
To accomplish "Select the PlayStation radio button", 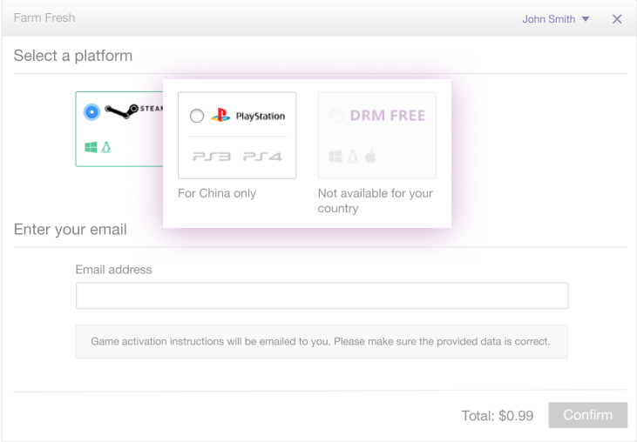I will (197, 116).
